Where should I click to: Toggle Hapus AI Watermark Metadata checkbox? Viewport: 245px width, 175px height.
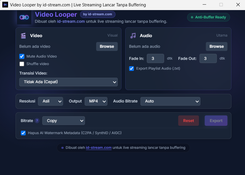tap(23, 133)
